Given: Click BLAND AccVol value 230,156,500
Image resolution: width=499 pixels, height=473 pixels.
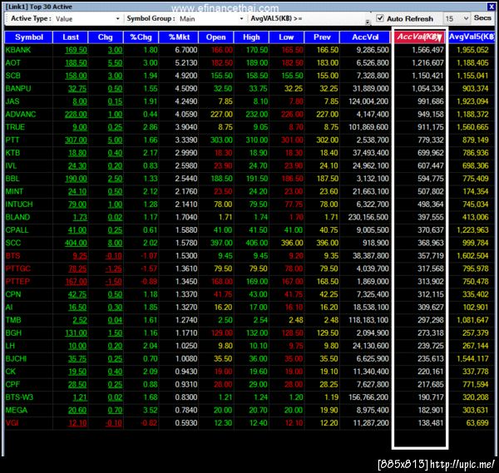Looking at the screenshot, I should [x=368, y=217].
